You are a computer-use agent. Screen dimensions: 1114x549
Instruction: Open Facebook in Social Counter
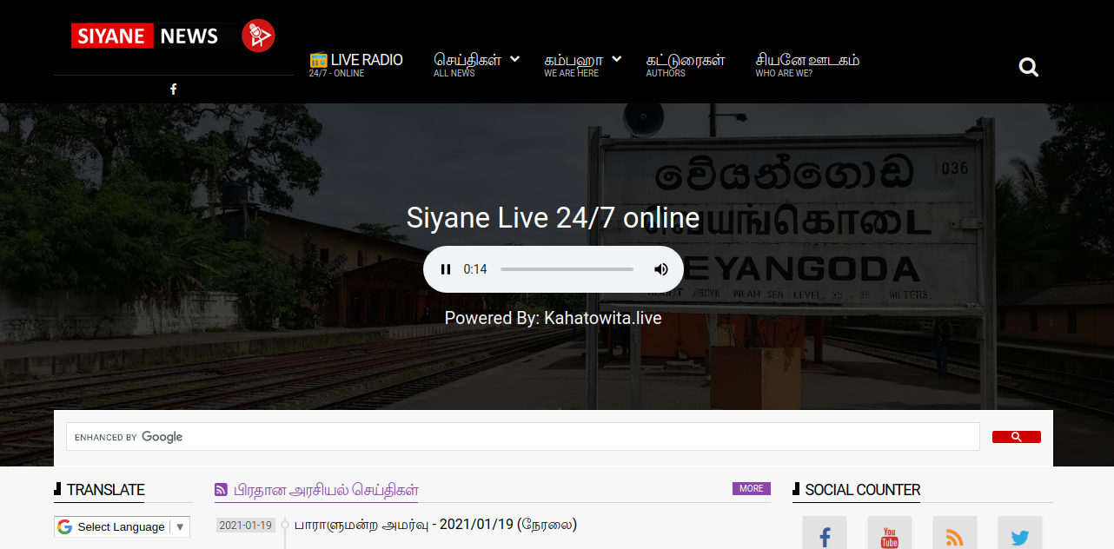(x=825, y=533)
